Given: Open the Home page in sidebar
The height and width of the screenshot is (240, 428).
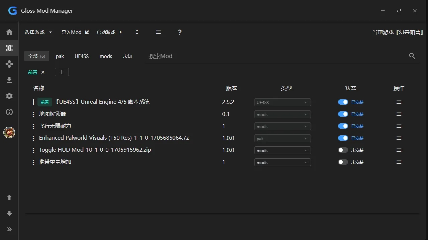Looking at the screenshot, I should pyautogui.click(x=9, y=32).
